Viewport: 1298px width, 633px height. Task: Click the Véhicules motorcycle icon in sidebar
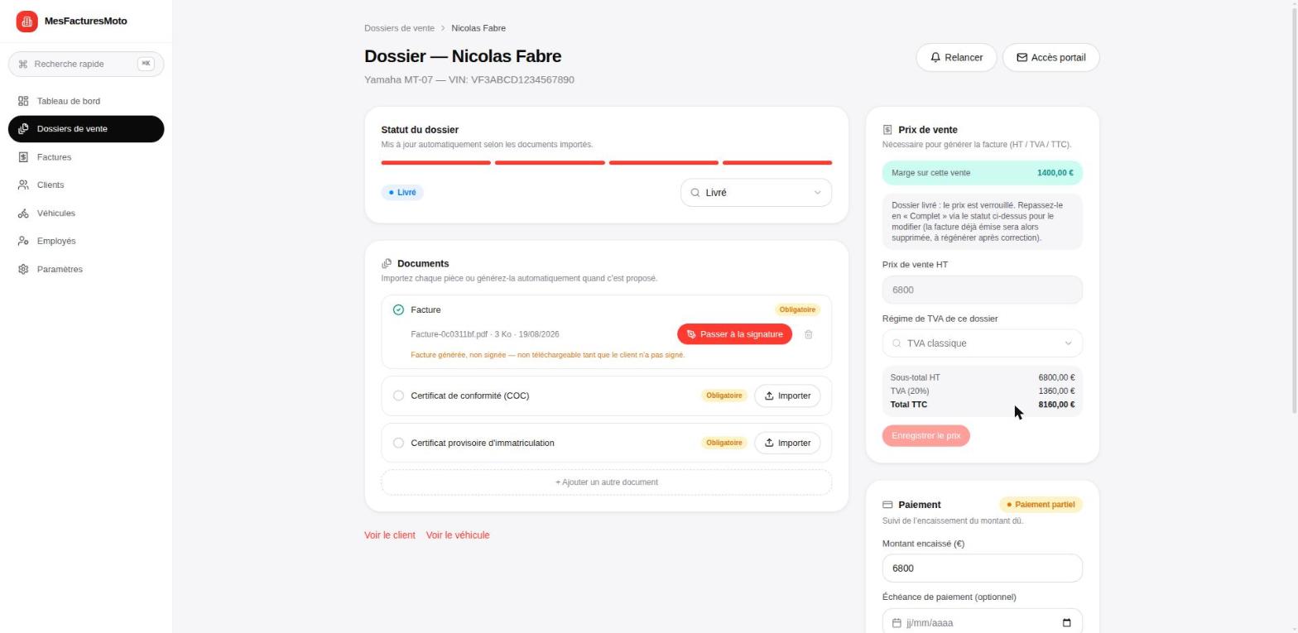click(23, 213)
